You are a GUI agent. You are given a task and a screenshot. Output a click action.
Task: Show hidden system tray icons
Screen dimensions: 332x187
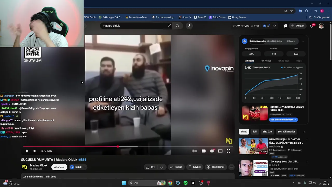tap(294, 183)
